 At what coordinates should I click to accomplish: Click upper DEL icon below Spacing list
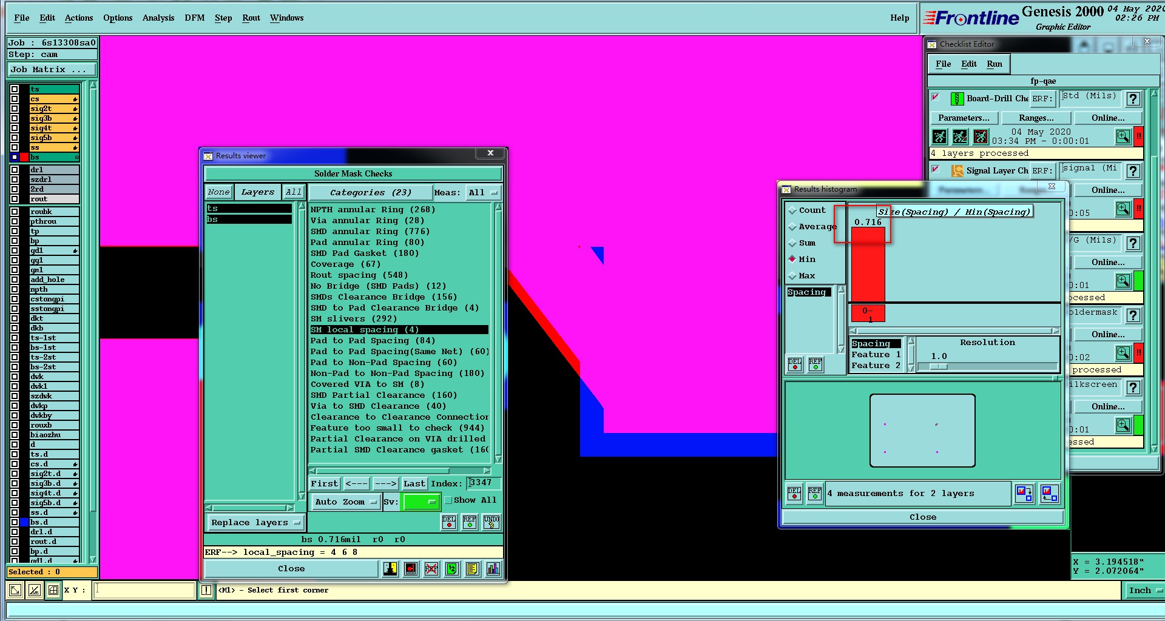pyautogui.click(x=795, y=364)
